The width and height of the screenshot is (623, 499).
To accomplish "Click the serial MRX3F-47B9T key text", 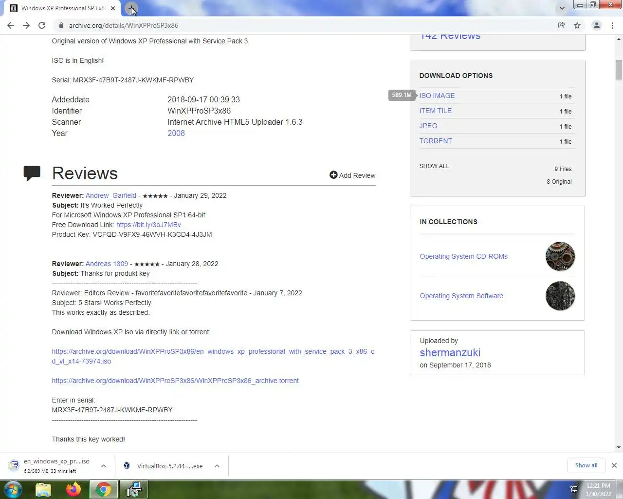I will pos(133,80).
